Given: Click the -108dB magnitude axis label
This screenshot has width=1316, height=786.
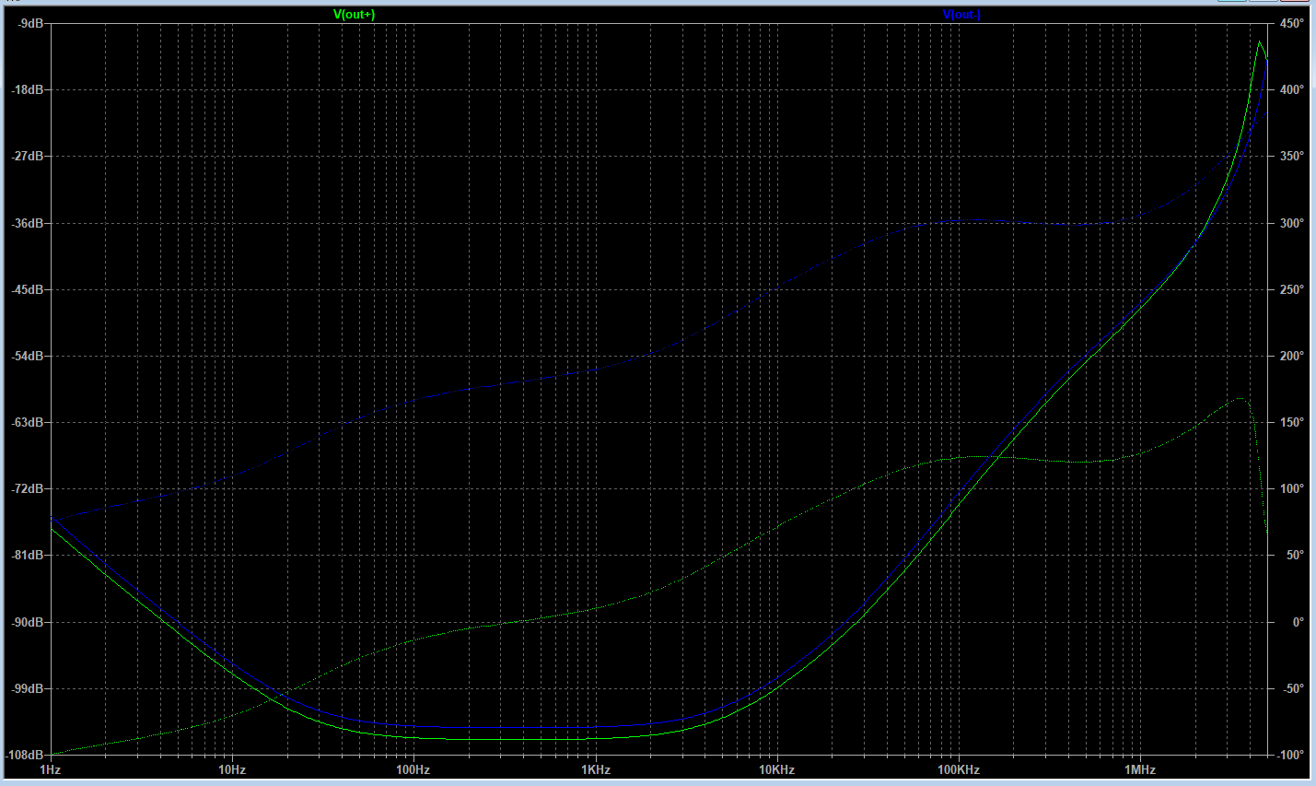Looking at the screenshot, I should (x=25, y=755).
